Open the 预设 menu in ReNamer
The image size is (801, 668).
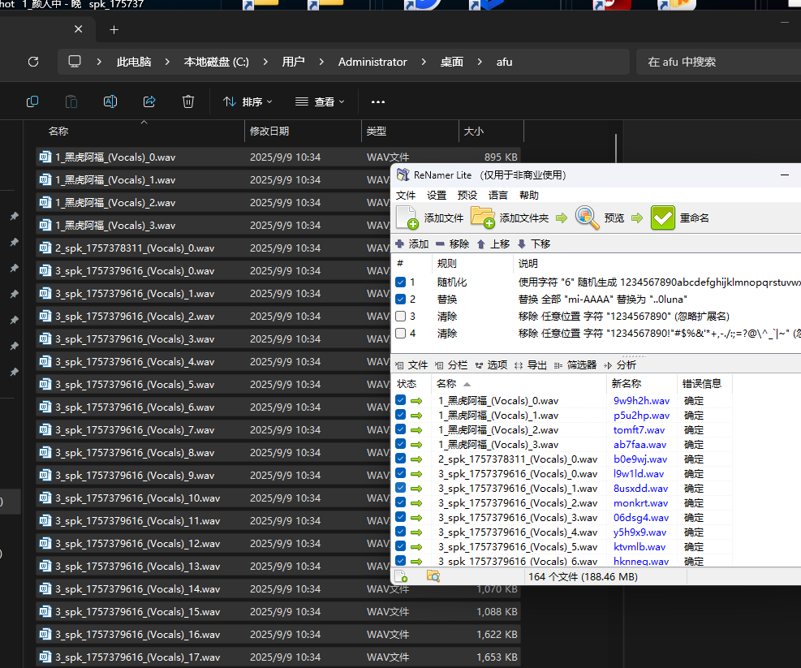(x=467, y=196)
